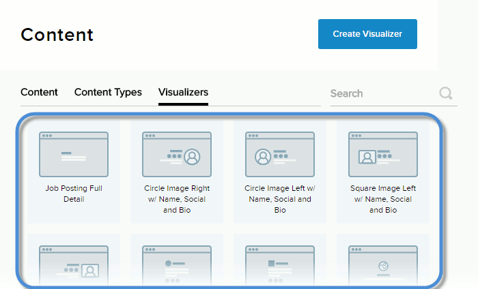Select the second-row square image right icon

[74, 266]
